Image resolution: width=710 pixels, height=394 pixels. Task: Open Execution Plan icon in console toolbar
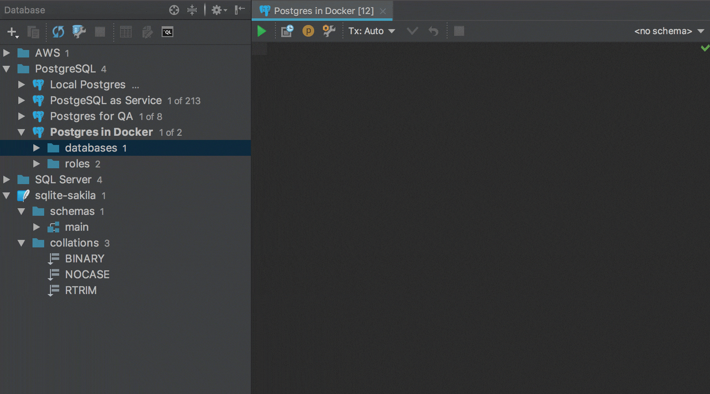click(x=287, y=31)
